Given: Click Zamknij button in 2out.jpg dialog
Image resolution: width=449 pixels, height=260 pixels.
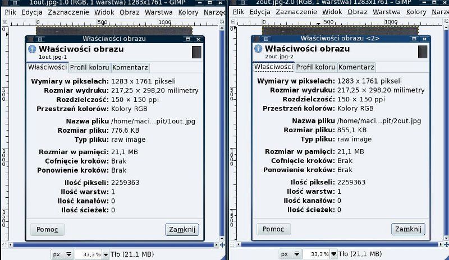Looking at the screenshot, I should click(x=408, y=229).
